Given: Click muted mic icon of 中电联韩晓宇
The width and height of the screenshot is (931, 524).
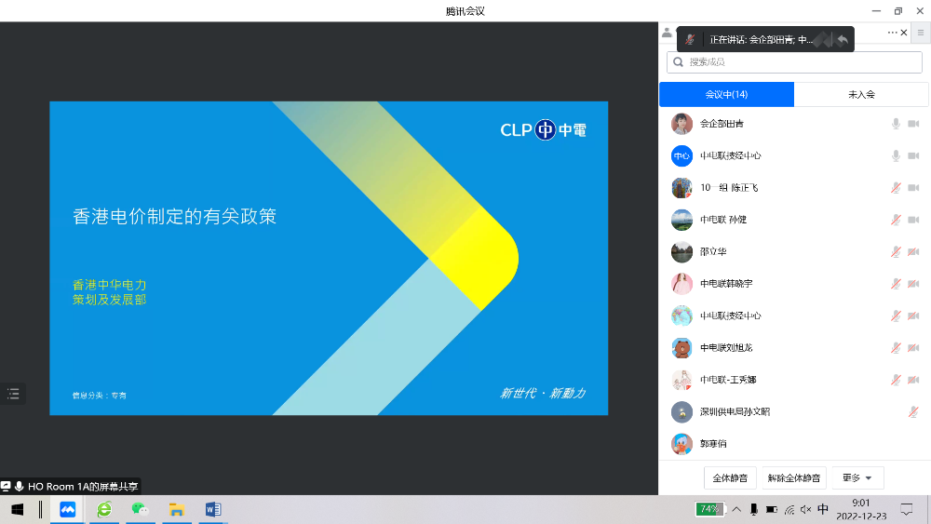Looking at the screenshot, I should point(896,284).
